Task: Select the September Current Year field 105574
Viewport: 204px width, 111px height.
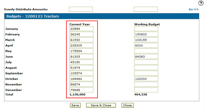Action: (81, 73)
